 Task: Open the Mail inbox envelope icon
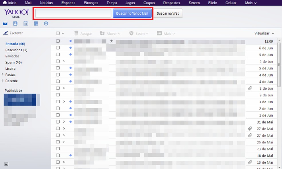[x=5, y=24]
